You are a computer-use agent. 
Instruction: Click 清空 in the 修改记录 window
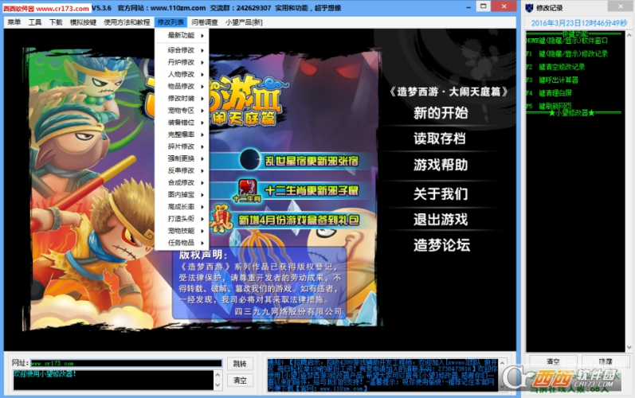point(553,361)
